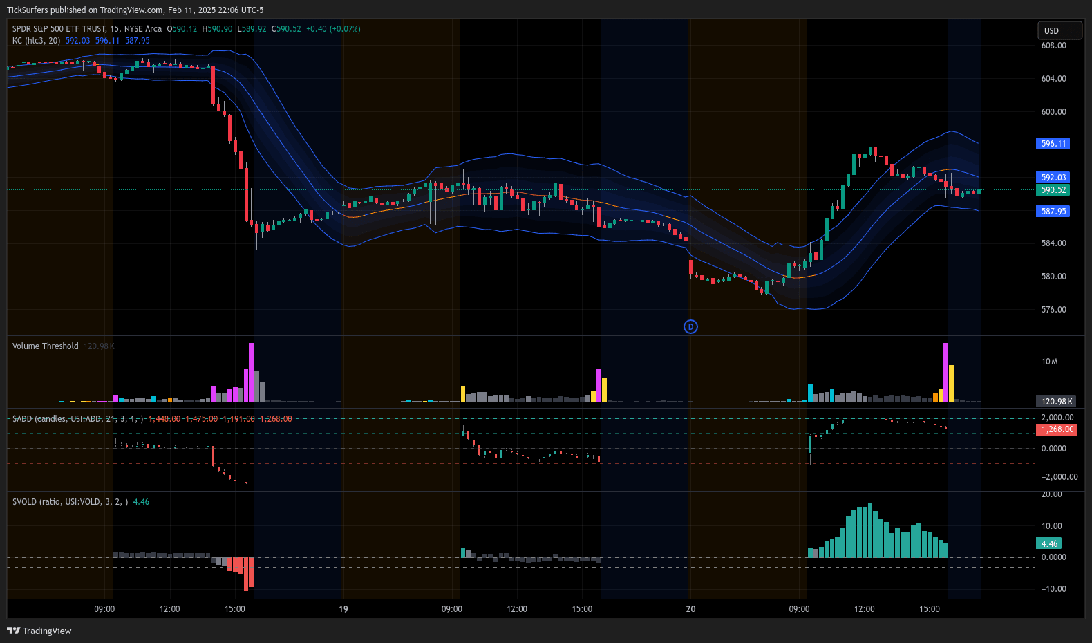
Task: Click the 580.00 price scale tick
Action: [1053, 277]
